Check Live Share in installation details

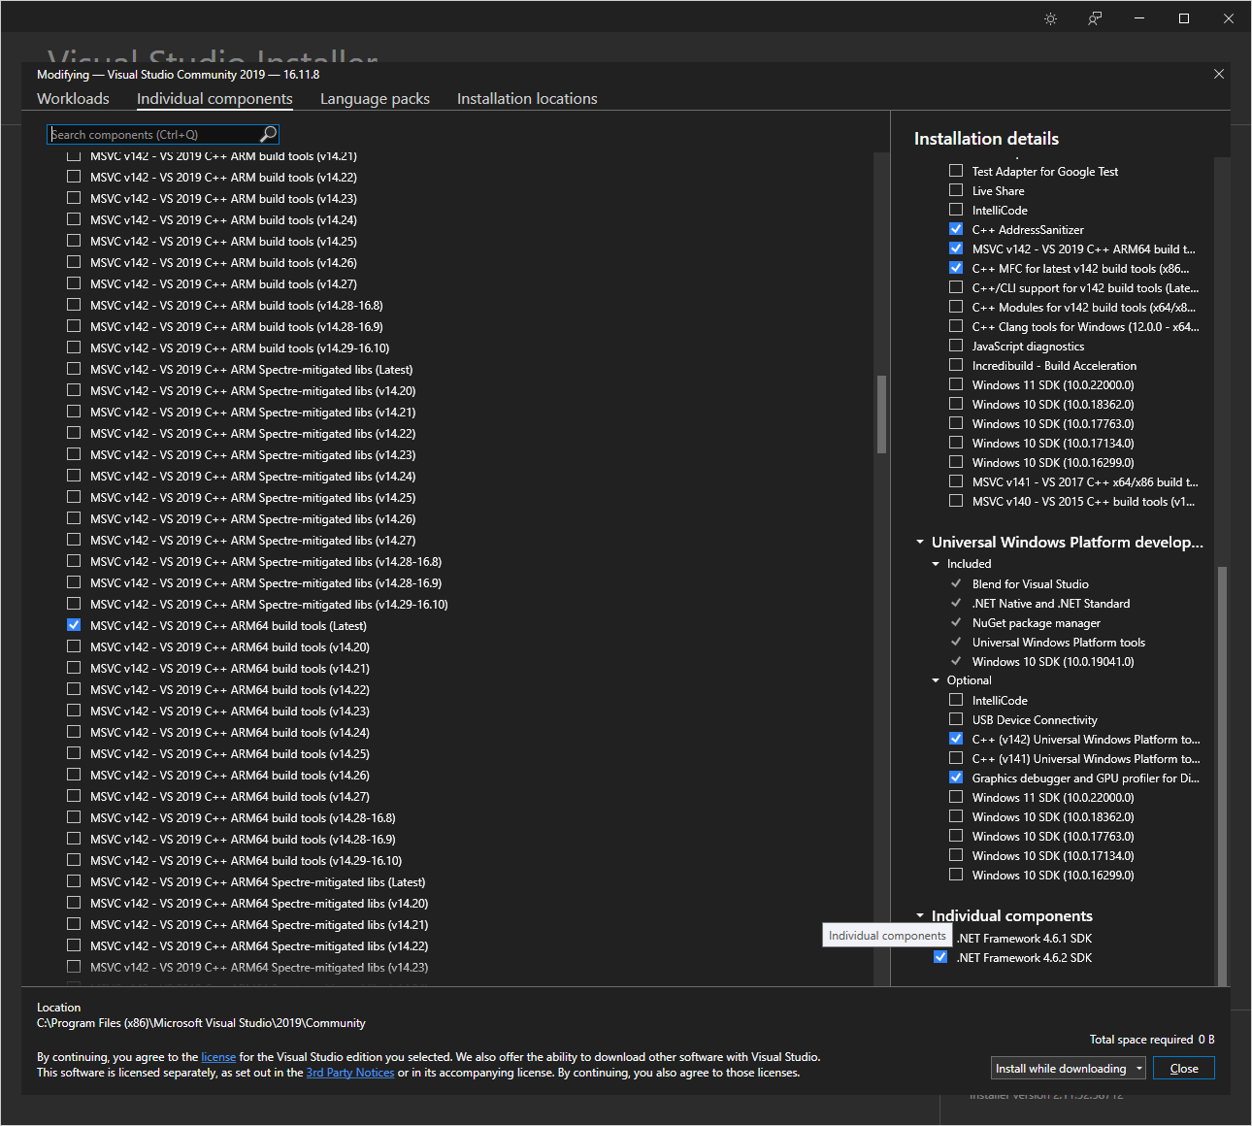pos(956,190)
